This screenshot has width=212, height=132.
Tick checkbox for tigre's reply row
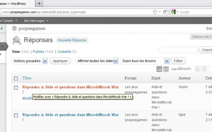[16, 115]
